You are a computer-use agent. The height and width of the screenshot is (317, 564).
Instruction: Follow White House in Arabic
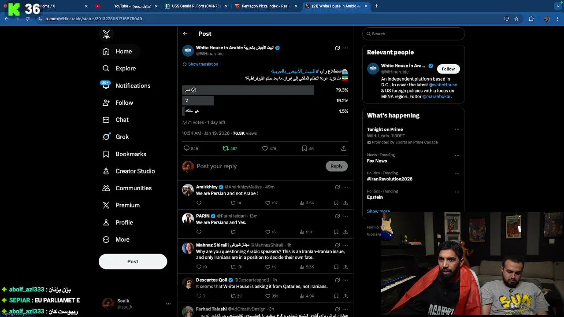pyautogui.click(x=448, y=69)
